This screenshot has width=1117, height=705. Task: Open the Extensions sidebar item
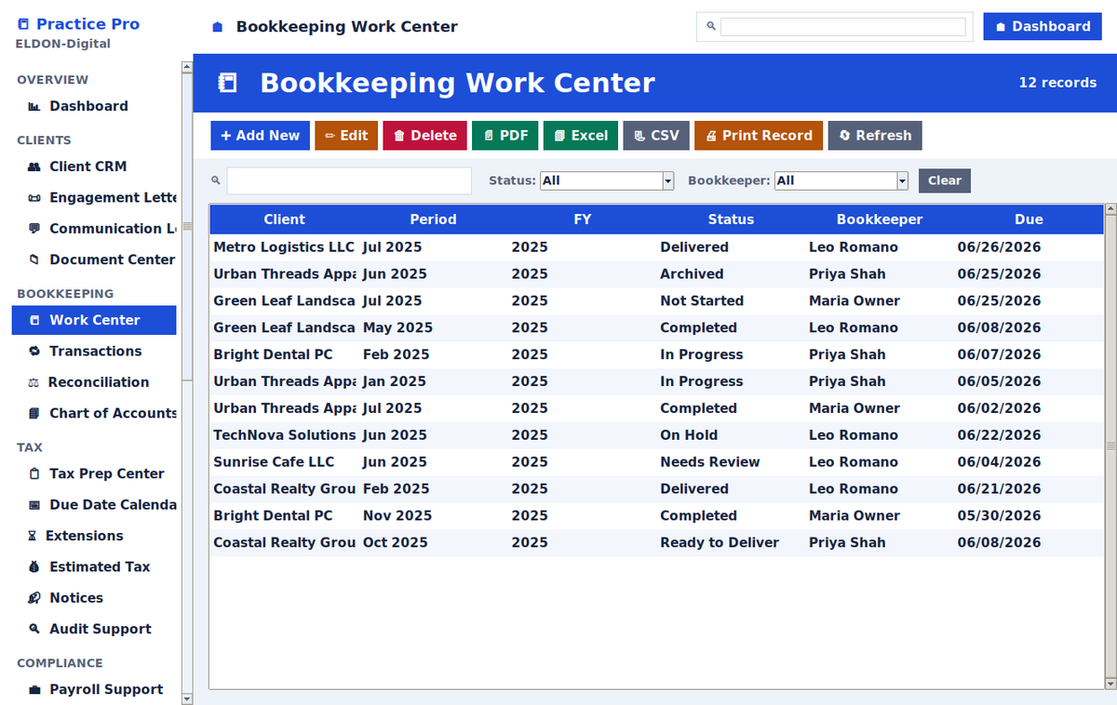94,536
